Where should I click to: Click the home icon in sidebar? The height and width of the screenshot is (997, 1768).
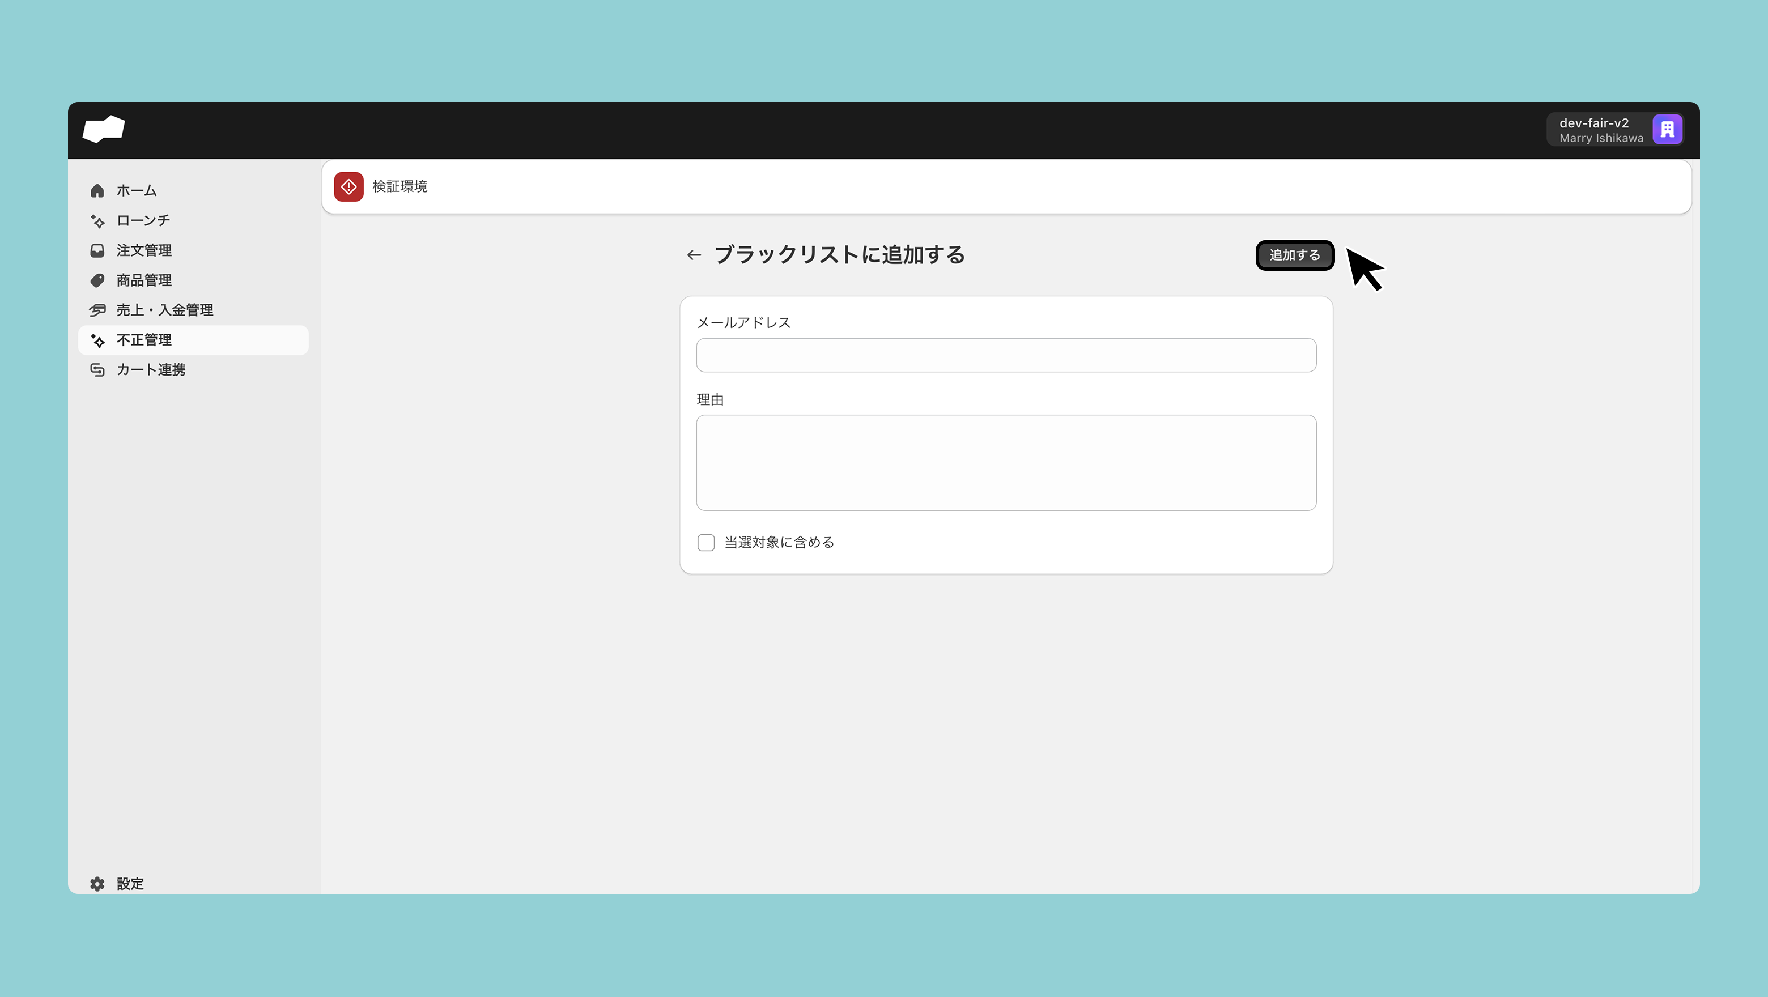pos(97,191)
